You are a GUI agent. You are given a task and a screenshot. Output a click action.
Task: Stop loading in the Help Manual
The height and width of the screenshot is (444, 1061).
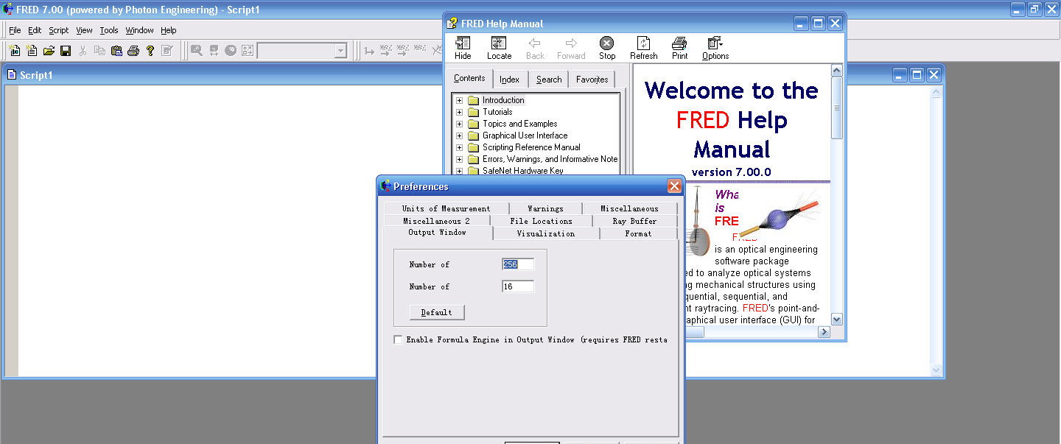click(607, 49)
